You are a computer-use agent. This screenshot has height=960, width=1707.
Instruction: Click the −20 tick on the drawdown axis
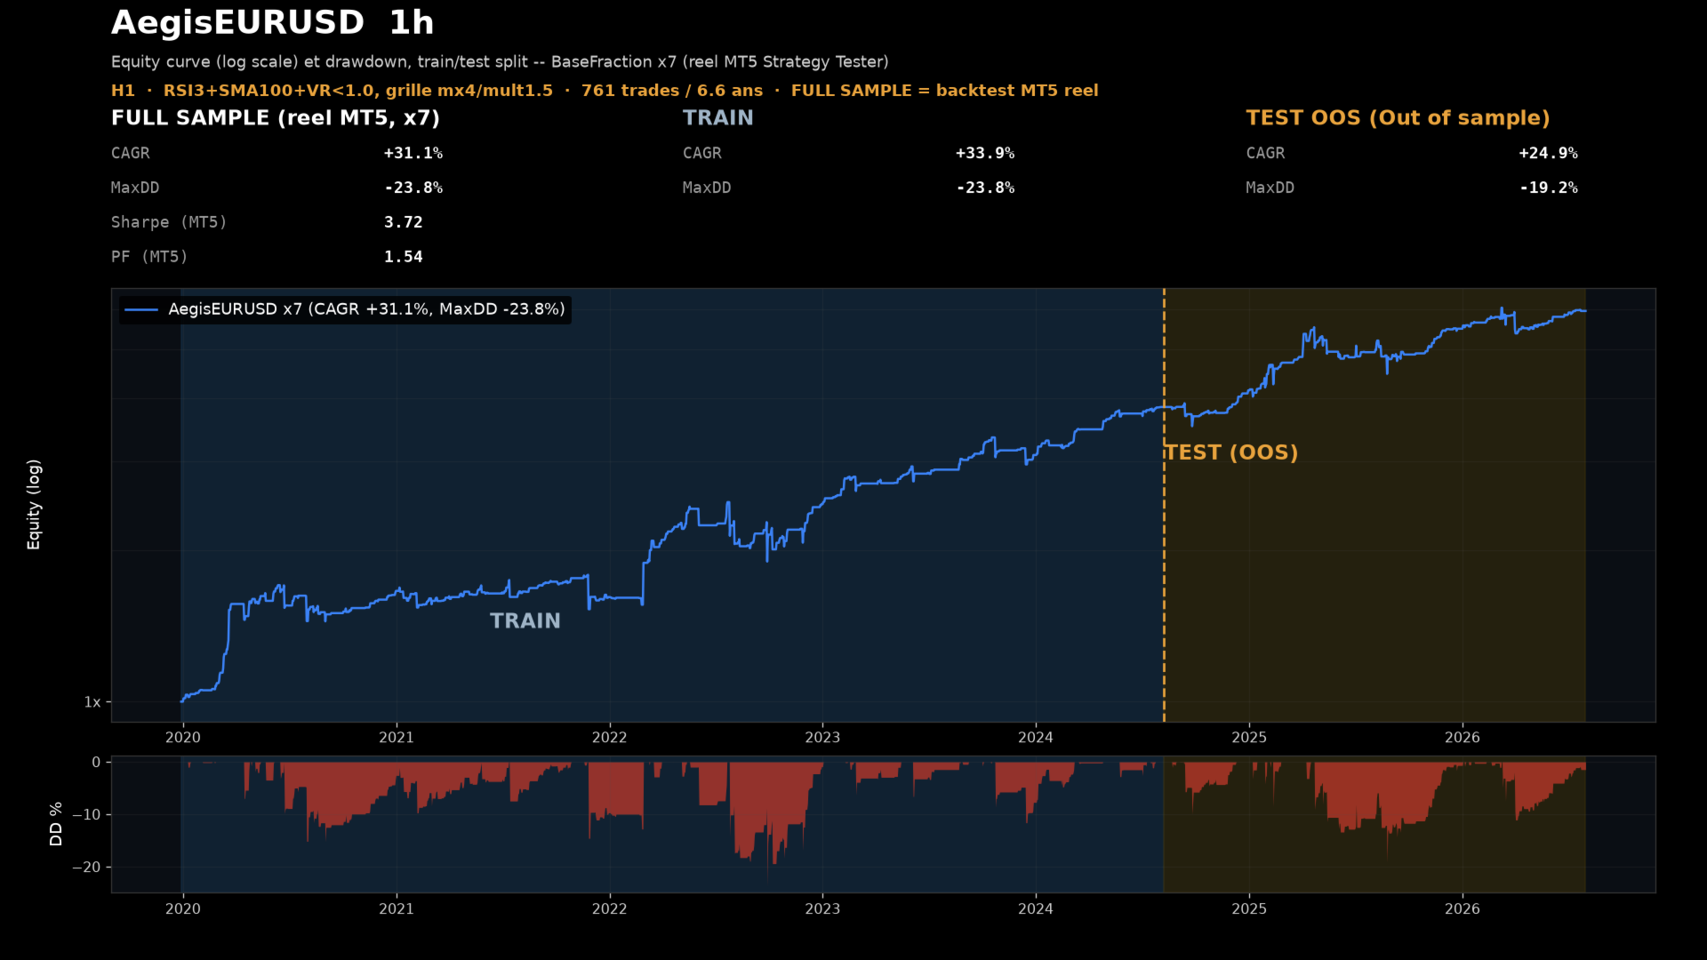(86, 867)
